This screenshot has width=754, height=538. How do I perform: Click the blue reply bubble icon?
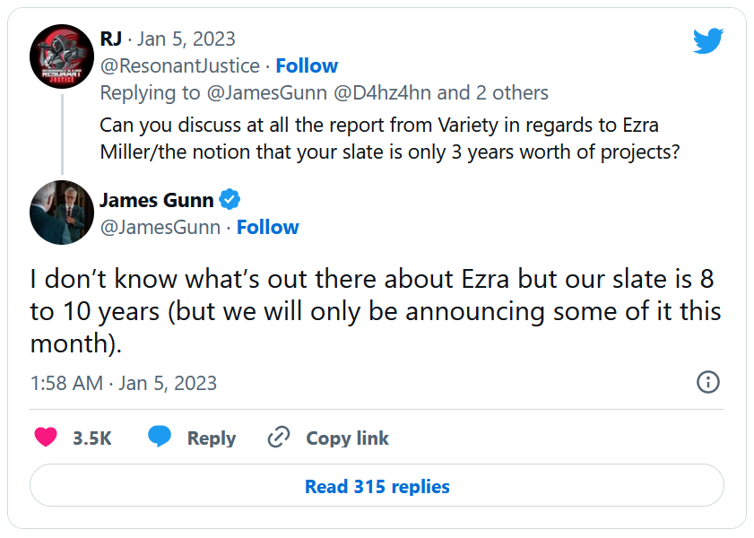tap(160, 438)
